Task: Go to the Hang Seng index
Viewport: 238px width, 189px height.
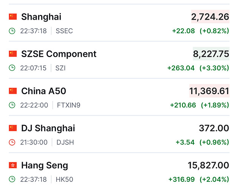Action: [45, 165]
